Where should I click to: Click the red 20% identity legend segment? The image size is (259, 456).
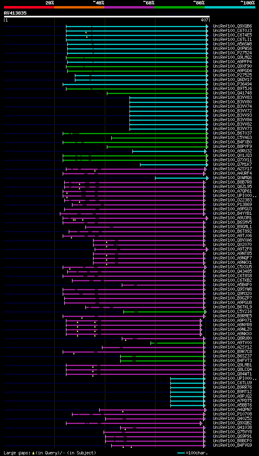pos(29,7)
